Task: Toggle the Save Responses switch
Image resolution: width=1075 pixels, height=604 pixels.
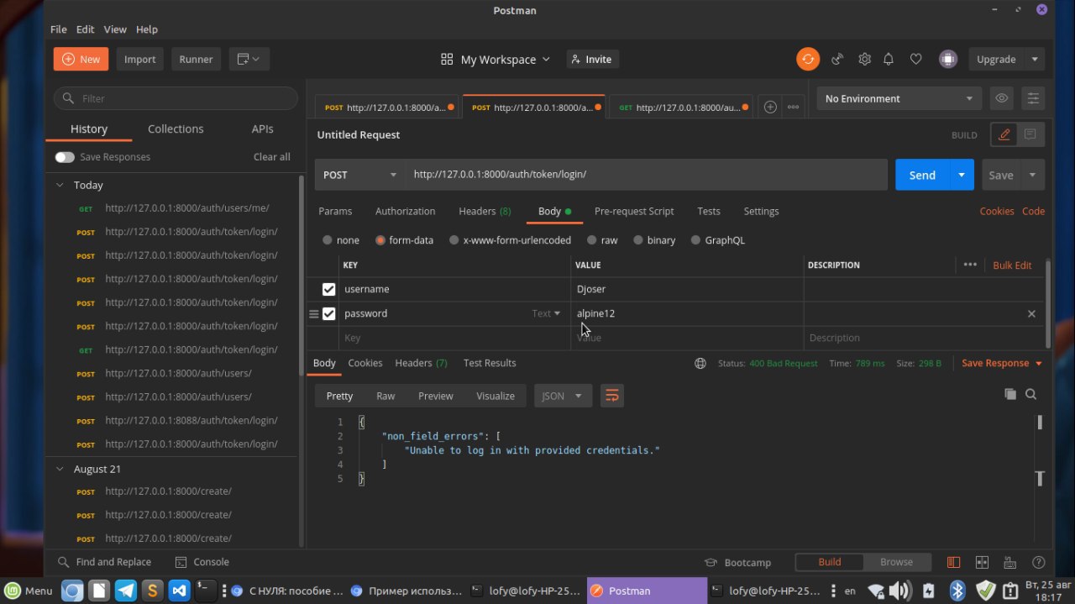Action: click(x=65, y=157)
